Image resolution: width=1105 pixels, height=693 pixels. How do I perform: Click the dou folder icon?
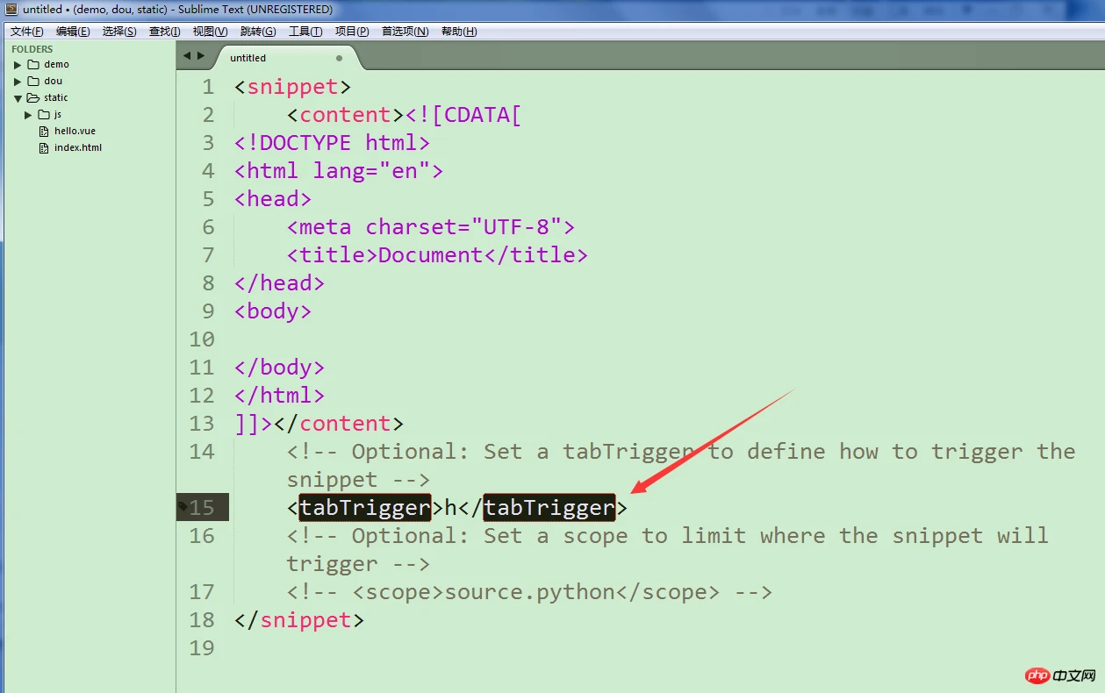click(x=33, y=81)
